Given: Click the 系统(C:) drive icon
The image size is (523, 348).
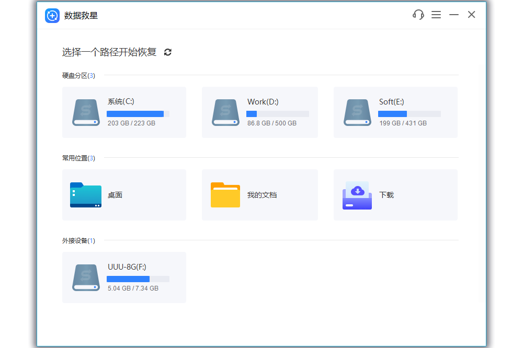Looking at the screenshot, I should pos(86,112).
